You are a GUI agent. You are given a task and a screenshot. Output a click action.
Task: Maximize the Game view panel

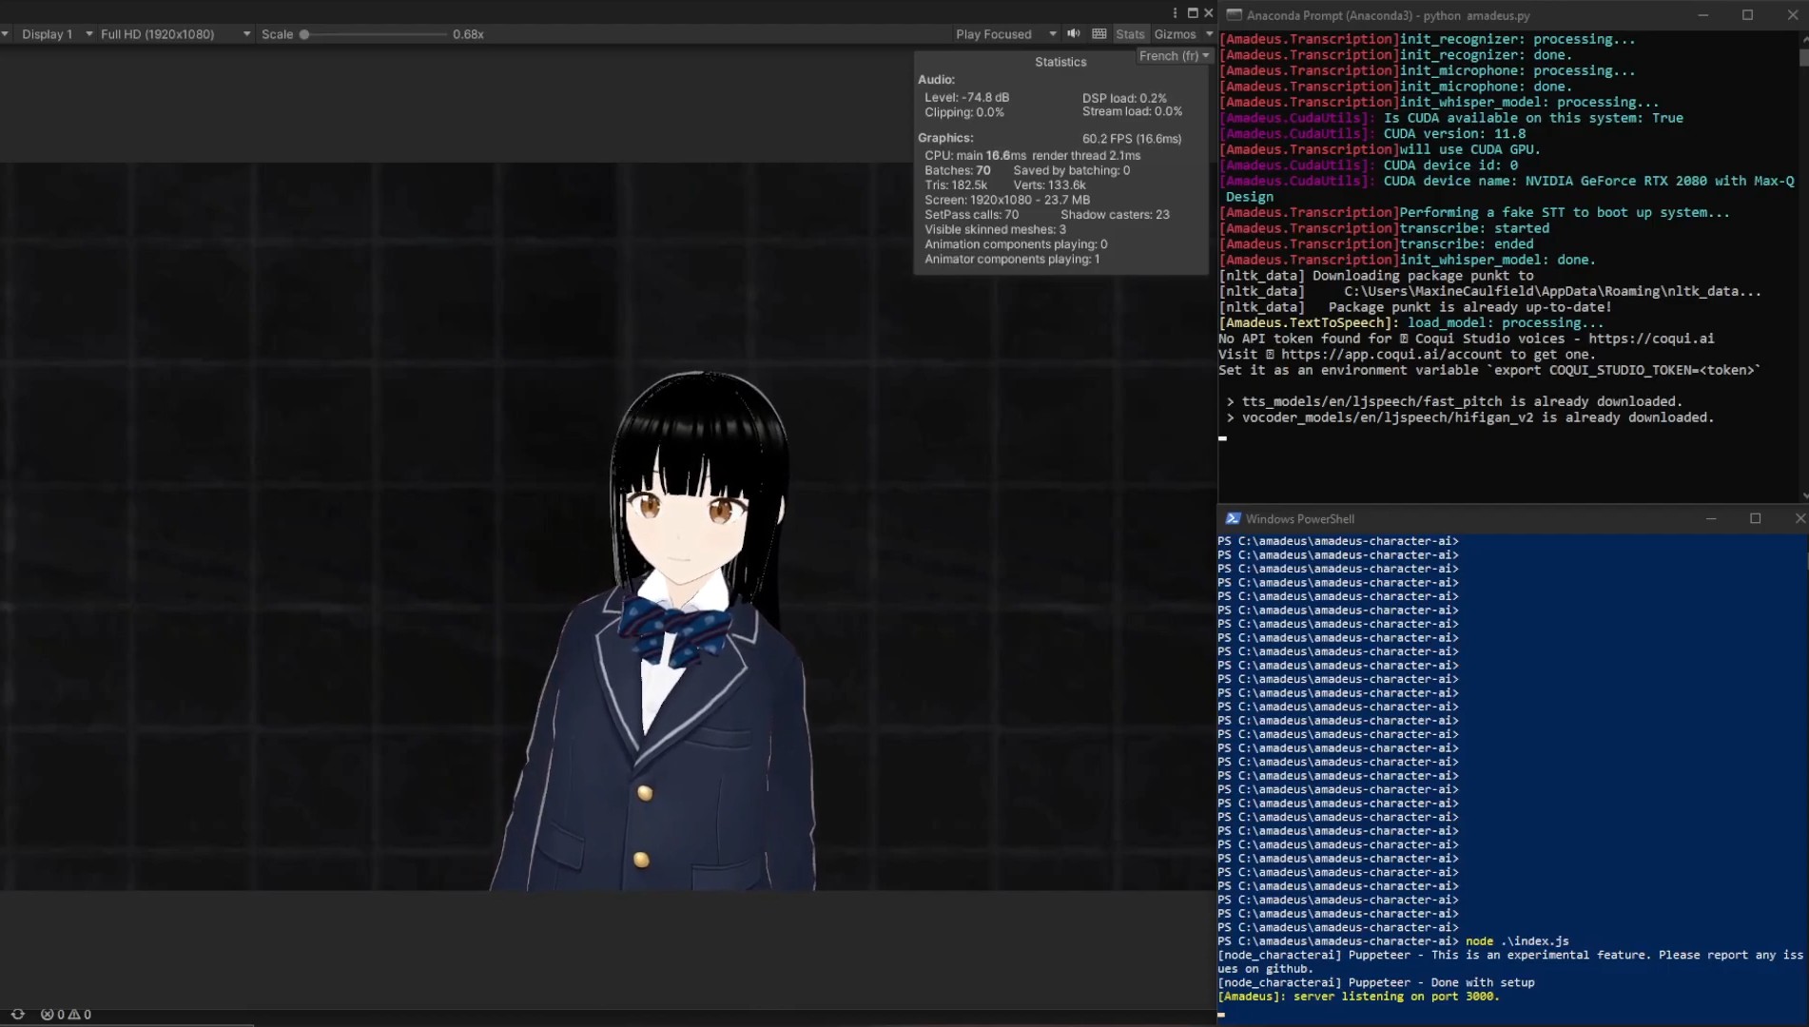[1193, 12]
